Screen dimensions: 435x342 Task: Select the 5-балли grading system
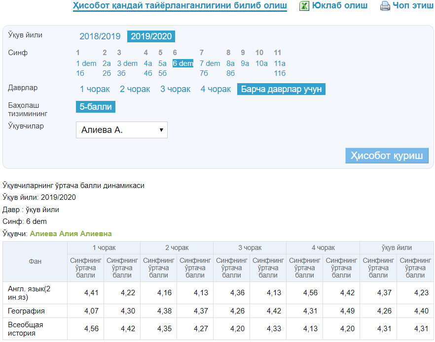pos(96,107)
